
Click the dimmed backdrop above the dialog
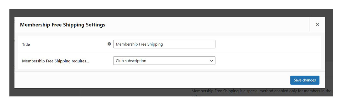pos(170,13)
